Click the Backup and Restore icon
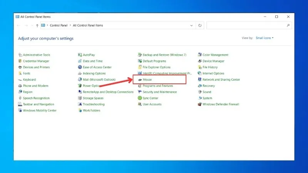308x173 pixels. (140, 55)
